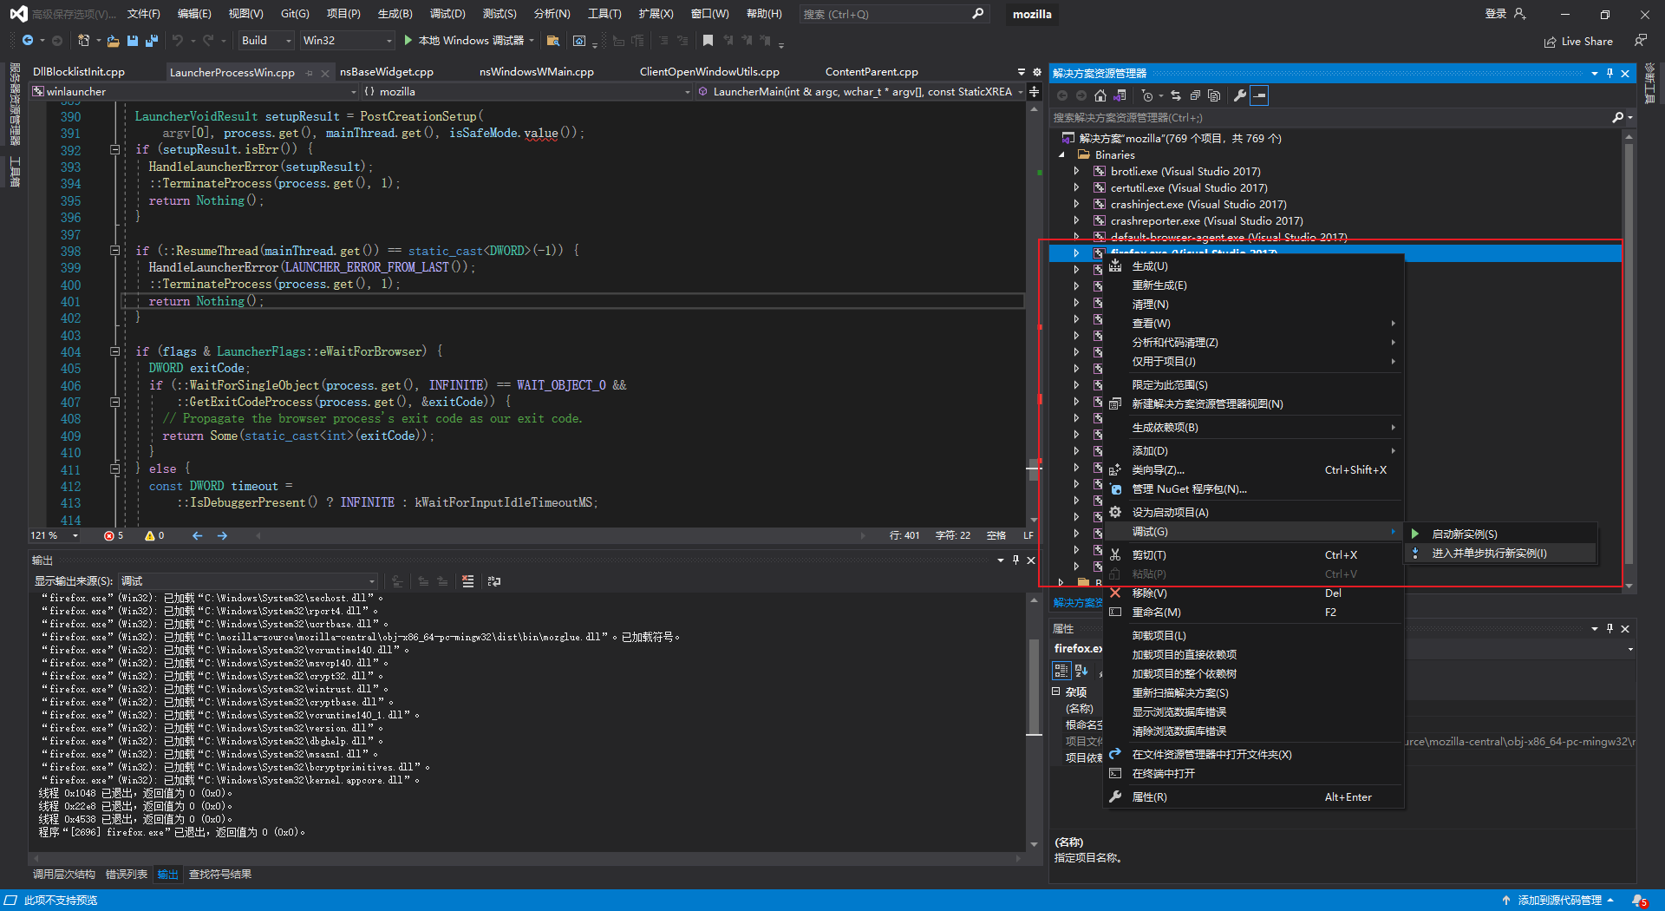Image resolution: width=1665 pixels, height=911 pixels.
Task: Toggle word wrap in Output panel
Action: [494, 581]
